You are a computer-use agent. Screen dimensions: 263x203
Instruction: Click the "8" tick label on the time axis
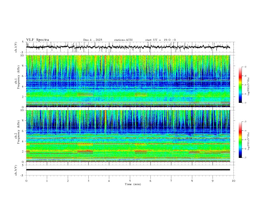pyautogui.click(x=192, y=181)
